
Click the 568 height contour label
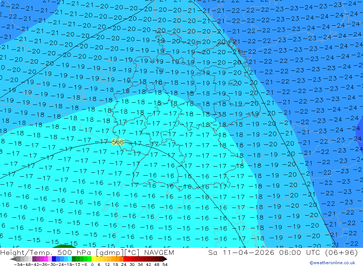[118, 142]
